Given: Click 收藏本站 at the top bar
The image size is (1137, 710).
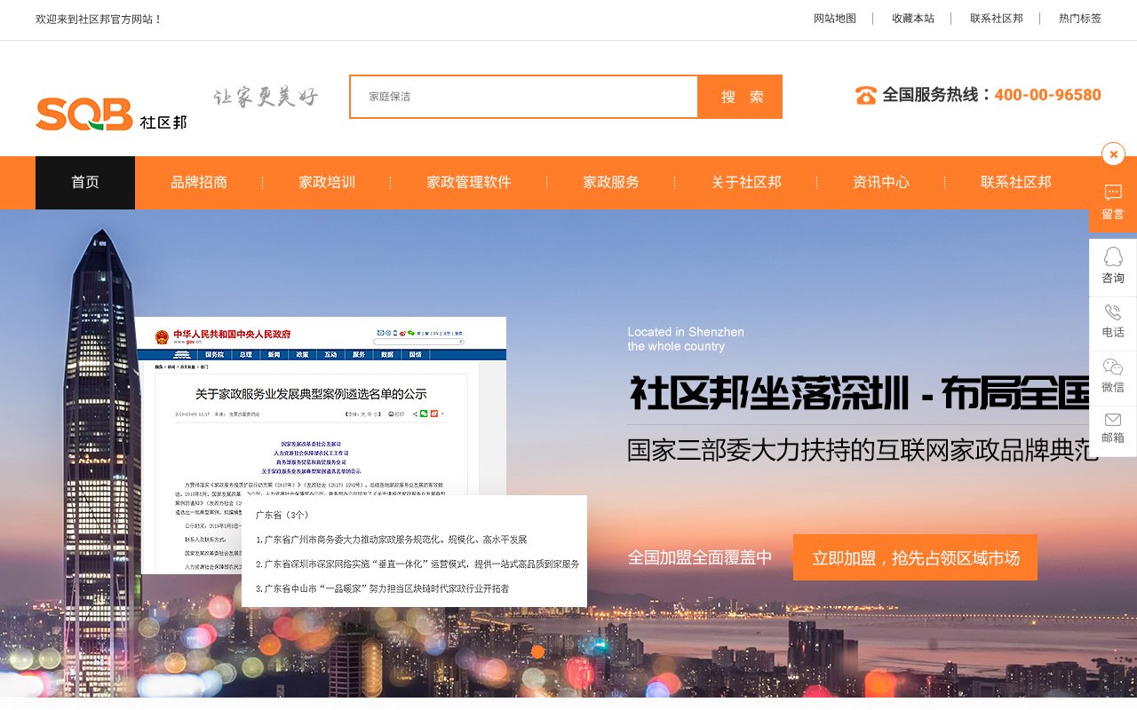Looking at the screenshot, I should tap(912, 19).
